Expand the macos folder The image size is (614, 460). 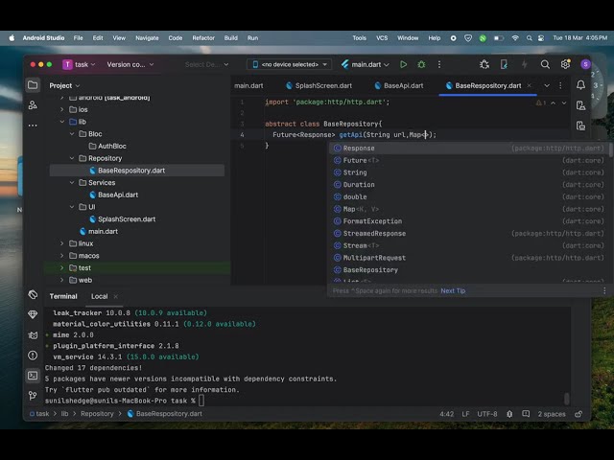point(61,256)
